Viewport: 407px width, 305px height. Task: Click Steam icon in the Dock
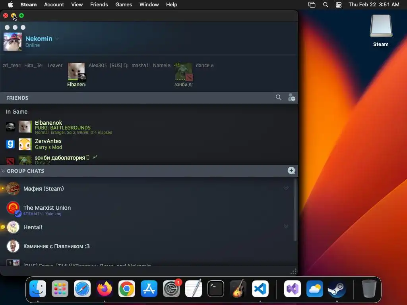coord(337,288)
